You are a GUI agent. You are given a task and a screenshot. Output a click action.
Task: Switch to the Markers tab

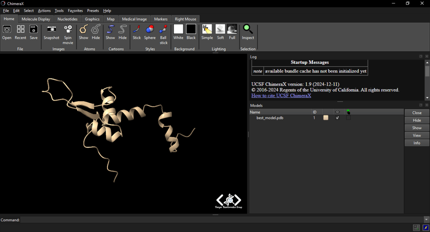point(161,19)
